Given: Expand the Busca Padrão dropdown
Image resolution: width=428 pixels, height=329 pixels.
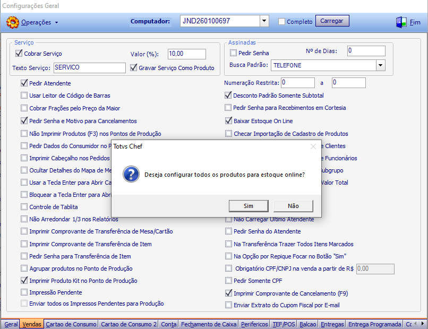Looking at the screenshot, I should pyautogui.click(x=381, y=65).
